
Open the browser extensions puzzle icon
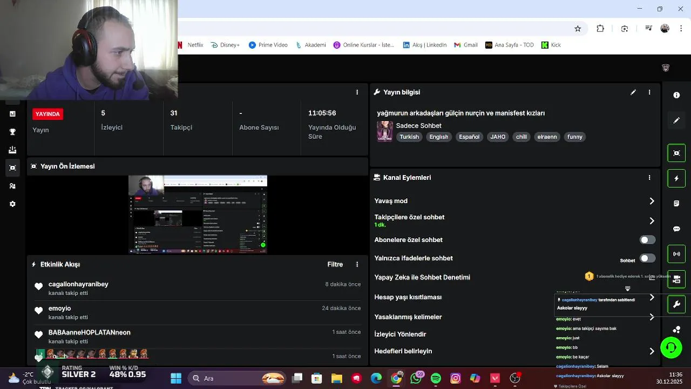click(x=600, y=29)
